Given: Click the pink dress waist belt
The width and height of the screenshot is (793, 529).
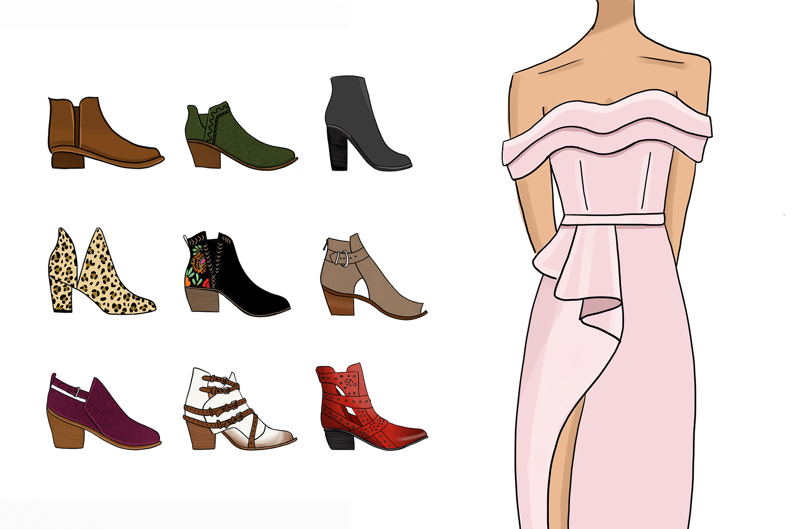Looking at the screenshot, I should point(613,219).
